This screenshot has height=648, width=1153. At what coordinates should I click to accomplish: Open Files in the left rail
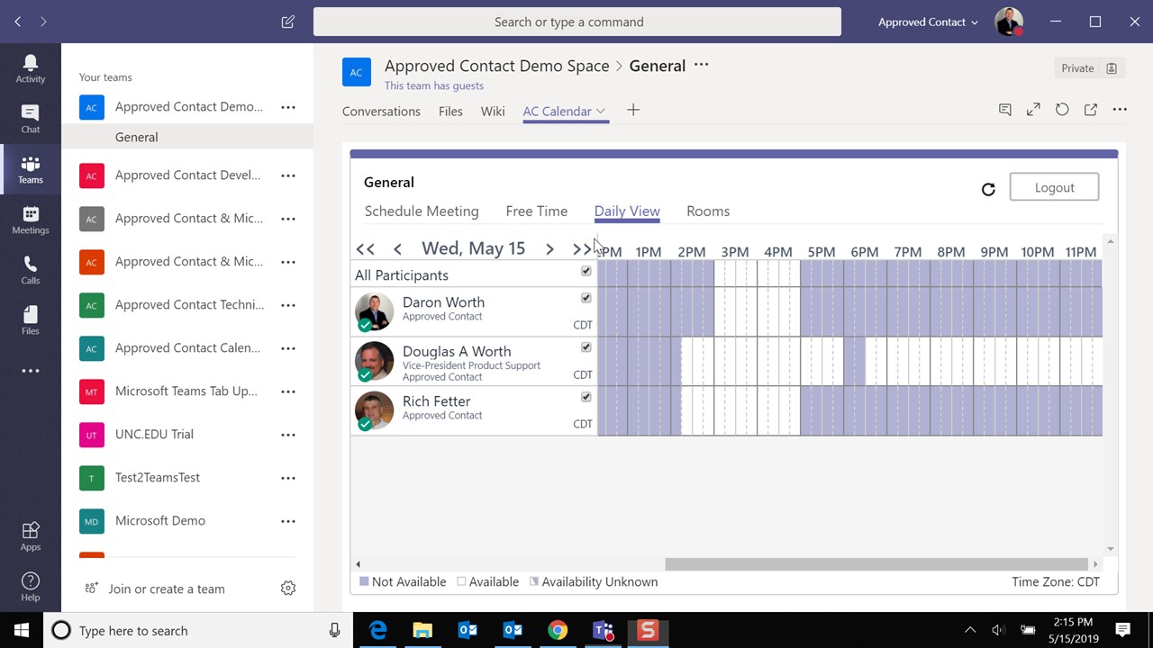(x=31, y=320)
